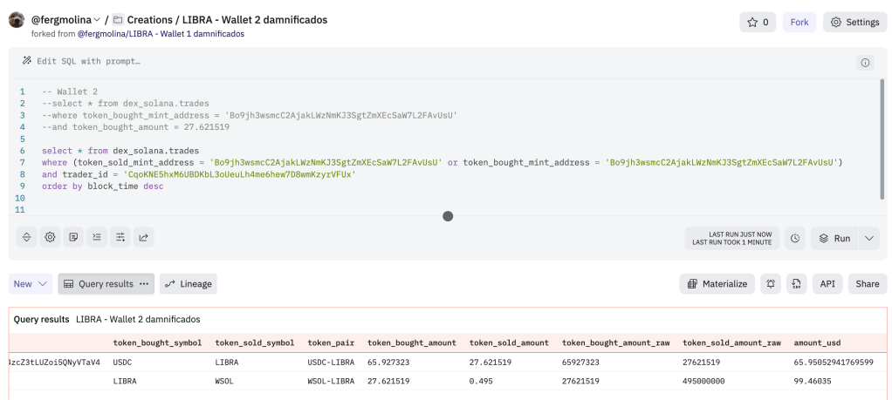The height and width of the screenshot is (400, 892).
Task: Open the query parameters sliders icon
Action: [120, 236]
